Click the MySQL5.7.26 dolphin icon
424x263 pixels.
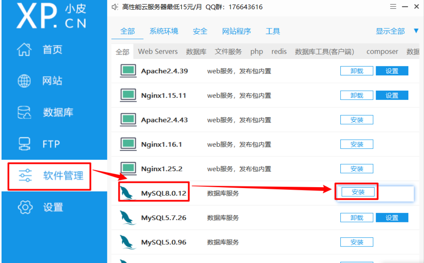pos(128,217)
